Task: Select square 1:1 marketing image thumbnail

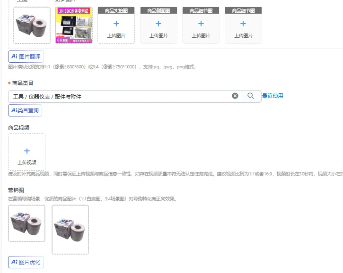Action: click(26, 223)
